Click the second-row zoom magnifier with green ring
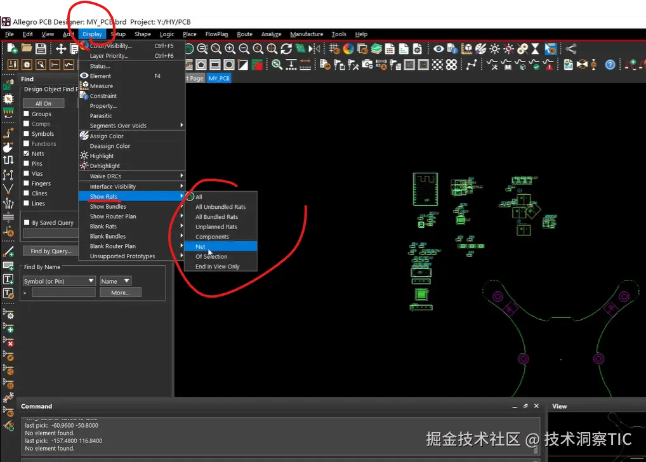 (277, 65)
